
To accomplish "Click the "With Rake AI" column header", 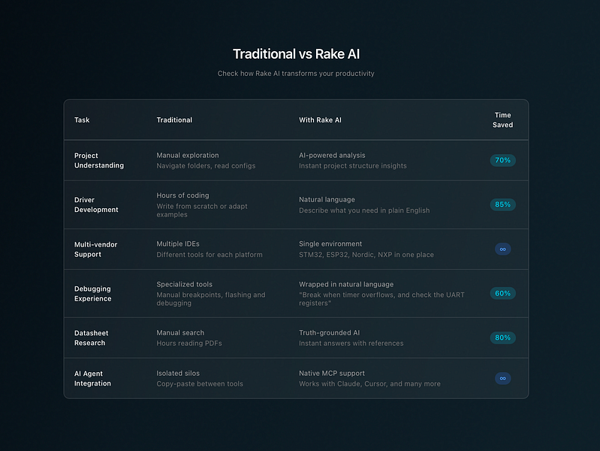I will click(x=320, y=120).
